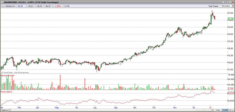Click the 75.000 volume axis label

pyautogui.click(x=231, y=74)
